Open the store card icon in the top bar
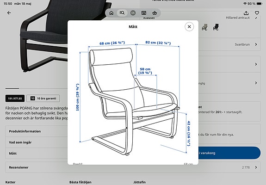This screenshot has width=266, height=185. (144, 13)
